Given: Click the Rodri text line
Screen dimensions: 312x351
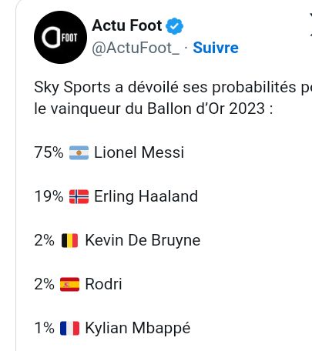Looking at the screenshot, I should 103,284.
